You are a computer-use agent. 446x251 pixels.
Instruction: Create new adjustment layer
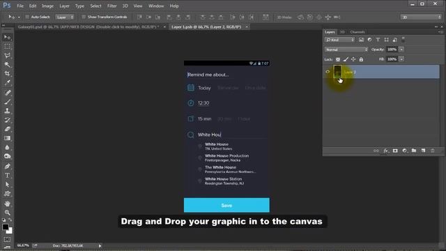pyautogui.click(x=404, y=151)
